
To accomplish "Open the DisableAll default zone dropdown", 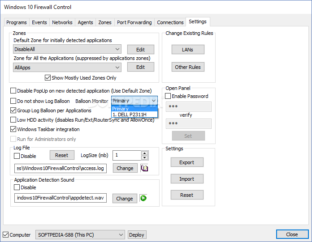I will (x=67, y=49).
